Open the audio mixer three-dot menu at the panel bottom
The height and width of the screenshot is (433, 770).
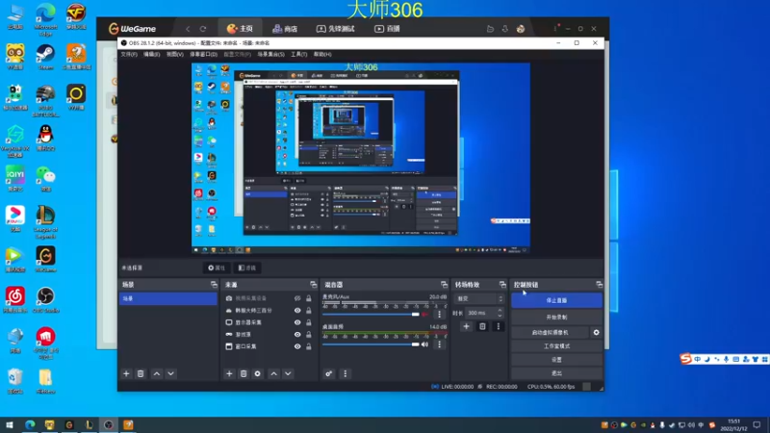coord(346,373)
